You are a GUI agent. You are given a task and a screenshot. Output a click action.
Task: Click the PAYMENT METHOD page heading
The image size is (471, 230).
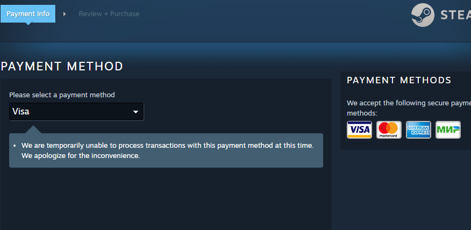[x=62, y=66]
